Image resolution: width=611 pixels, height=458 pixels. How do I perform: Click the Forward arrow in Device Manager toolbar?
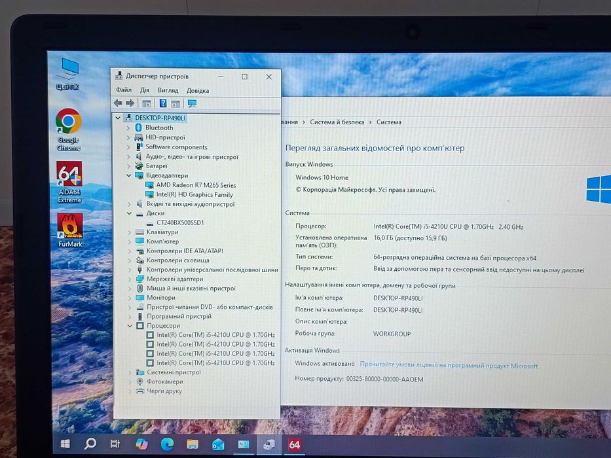point(130,103)
